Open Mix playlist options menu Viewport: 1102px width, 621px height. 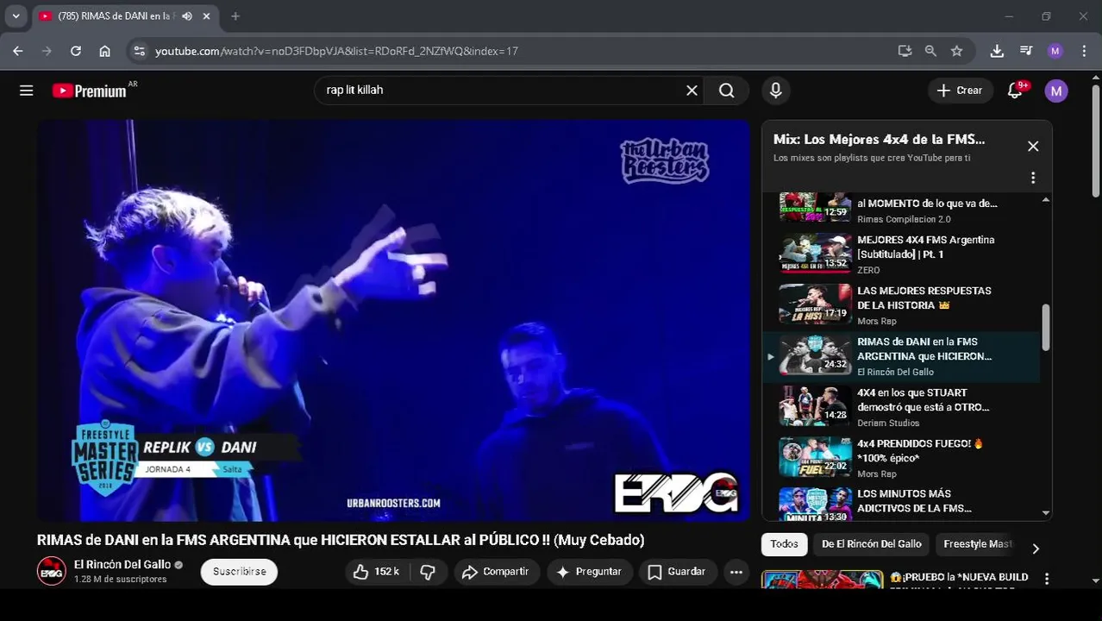(1033, 178)
